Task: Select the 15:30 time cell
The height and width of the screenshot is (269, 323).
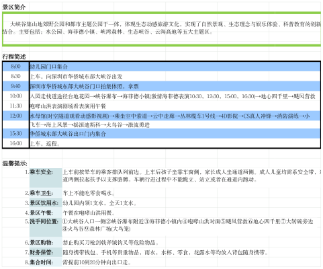Action: click(x=15, y=134)
